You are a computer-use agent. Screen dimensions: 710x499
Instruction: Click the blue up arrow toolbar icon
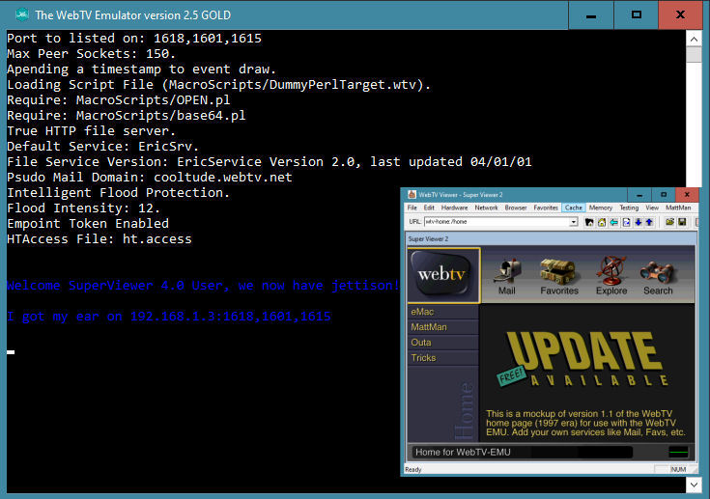[649, 222]
